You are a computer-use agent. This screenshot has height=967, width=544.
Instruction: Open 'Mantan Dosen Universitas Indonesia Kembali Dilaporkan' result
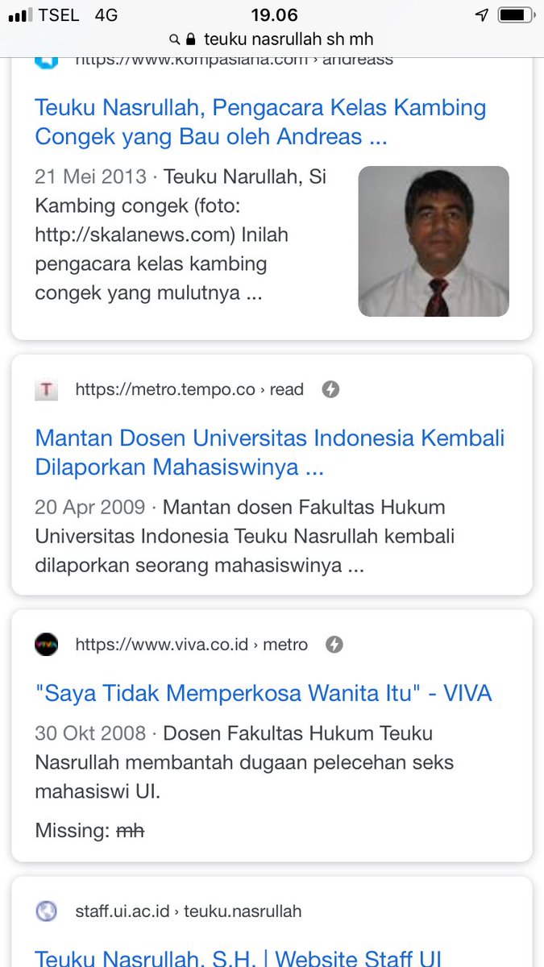coord(270,452)
